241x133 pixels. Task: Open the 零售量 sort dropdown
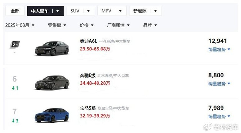click(x=57, y=25)
